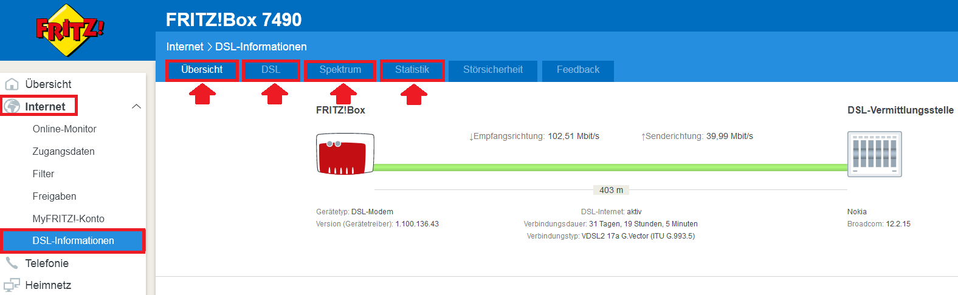Click the Internet globe icon in sidebar
This screenshot has height=295, width=958.
12,106
